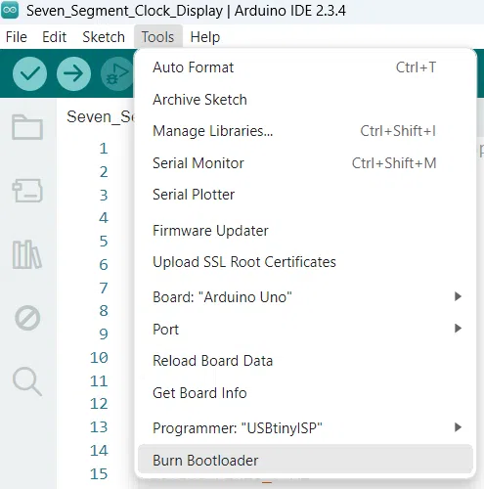
Task: Open the Debug sidebar icon
Action: (27, 318)
